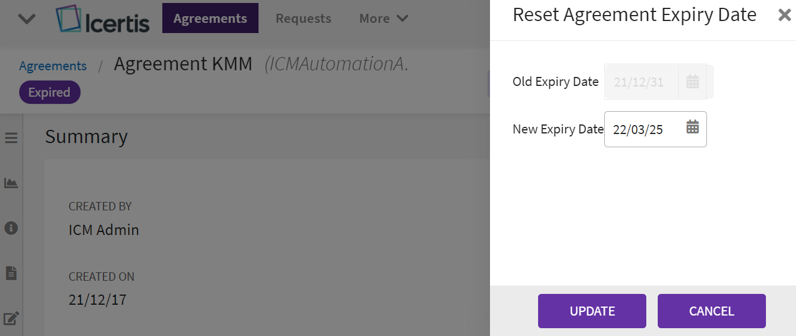
Task: Follow the Agreements breadcrumb link
Action: [53, 66]
